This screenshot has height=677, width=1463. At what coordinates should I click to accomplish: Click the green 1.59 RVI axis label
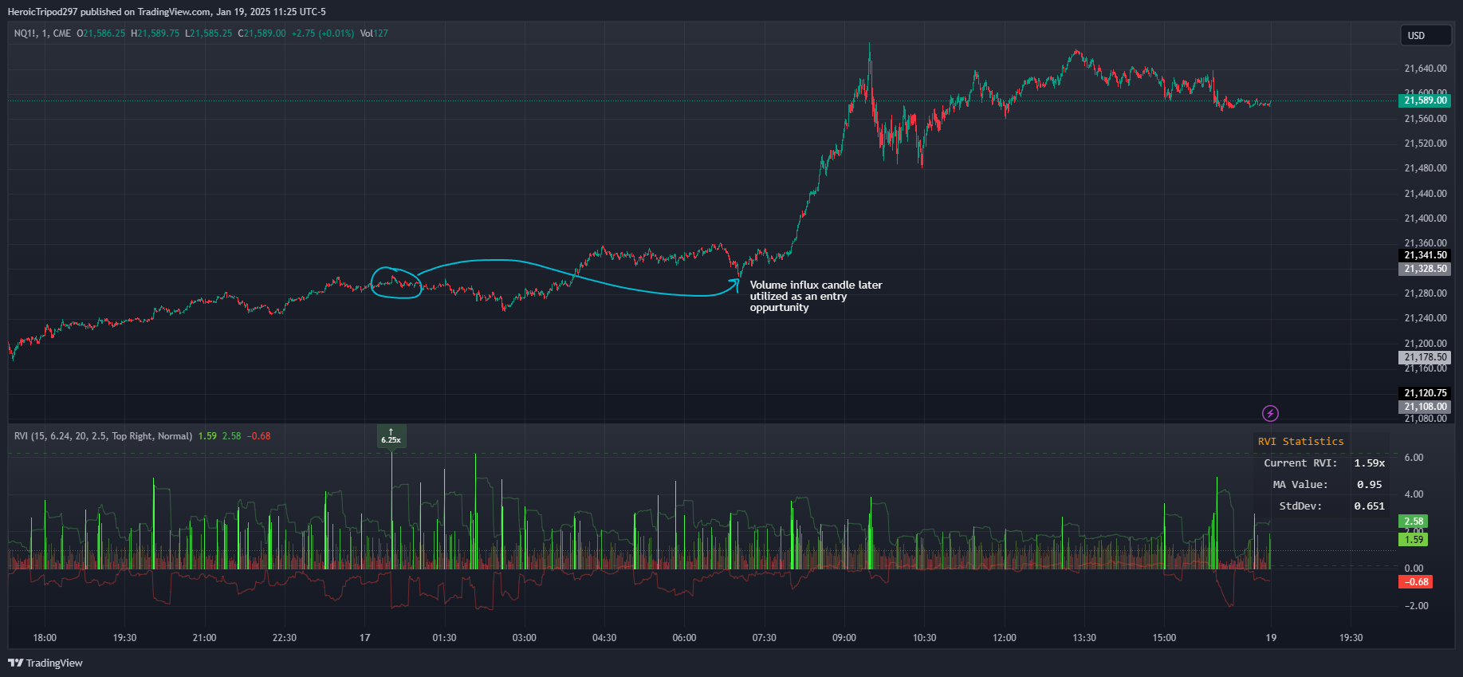pyautogui.click(x=1414, y=540)
